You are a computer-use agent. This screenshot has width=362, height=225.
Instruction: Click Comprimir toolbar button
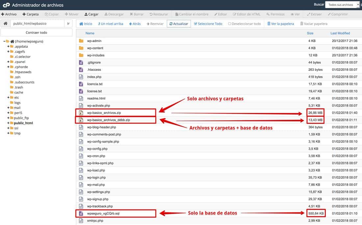pos(338,14)
